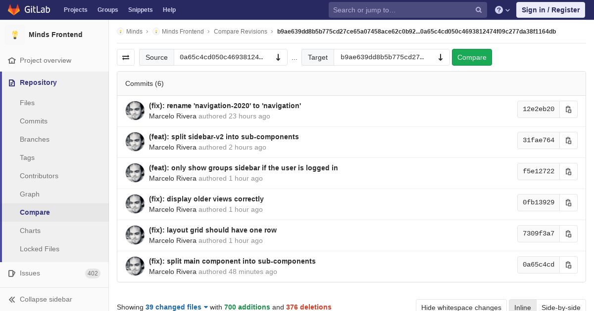Click author avatar on rename navigation-2020 commit
Viewport: 594px width, 311px height.
135,111
